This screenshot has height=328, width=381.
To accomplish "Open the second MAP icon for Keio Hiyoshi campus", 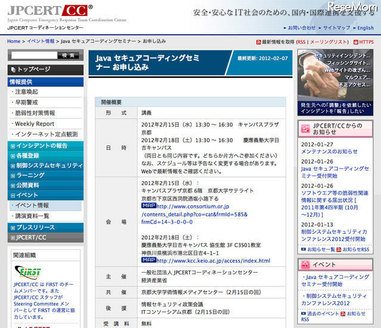I will point(149,260).
